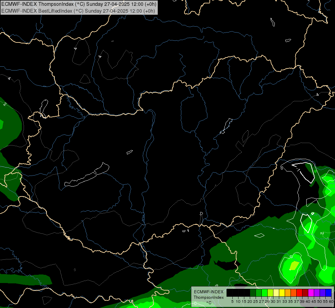335x308 pixels.
Task: Click the legend scale value "45"
Action: pyautogui.click(x=314, y=301)
